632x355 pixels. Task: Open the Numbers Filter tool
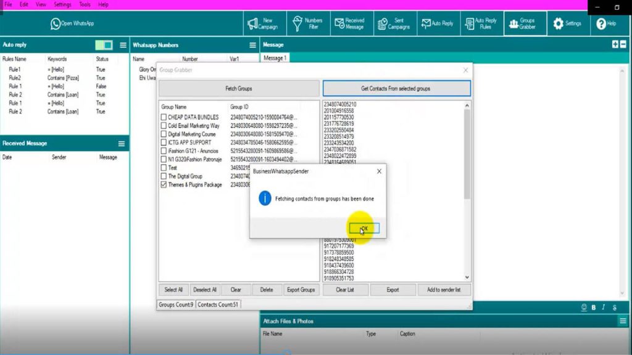tap(306, 23)
